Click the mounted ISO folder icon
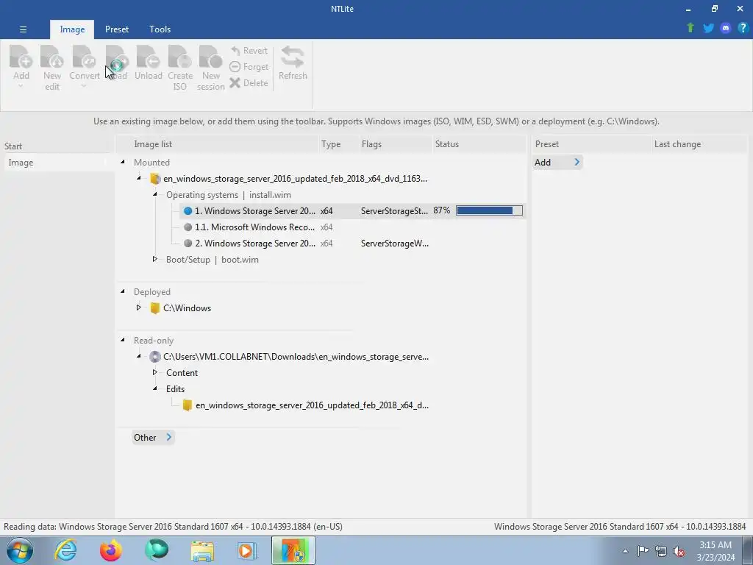The height and width of the screenshot is (565, 753). 155,179
